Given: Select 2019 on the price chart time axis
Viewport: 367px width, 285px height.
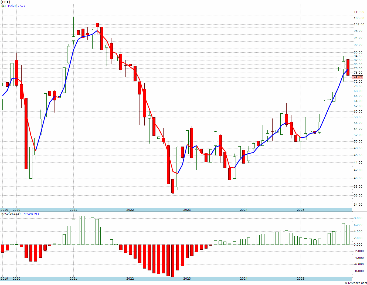Looking at the screenshot, I should point(4,210).
